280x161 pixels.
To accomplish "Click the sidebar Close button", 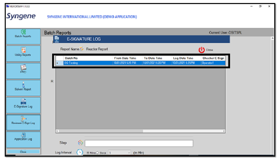I will 23,152.
